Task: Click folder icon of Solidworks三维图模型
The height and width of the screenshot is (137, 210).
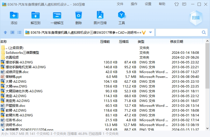Action: (3, 52)
